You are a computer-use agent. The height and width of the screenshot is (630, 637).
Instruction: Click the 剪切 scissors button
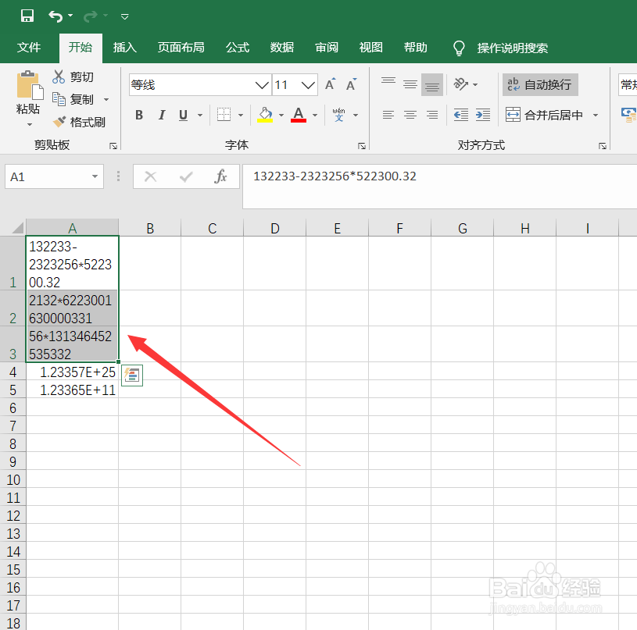click(x=73, y=77)
